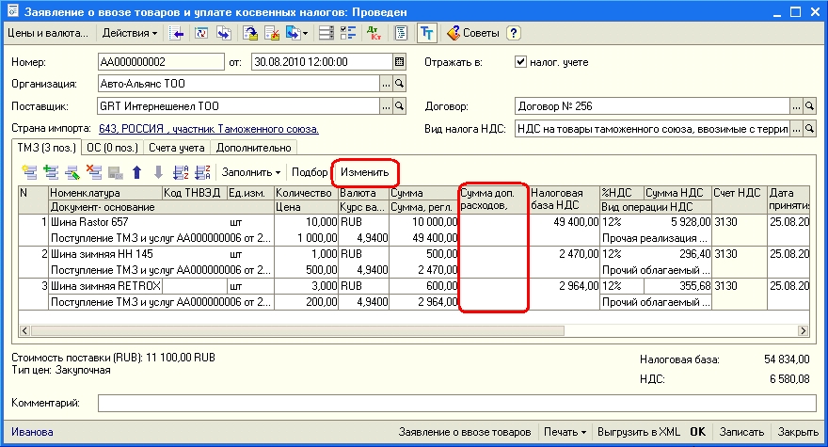Expand the Заполнить dropdown

pos(251,172)
